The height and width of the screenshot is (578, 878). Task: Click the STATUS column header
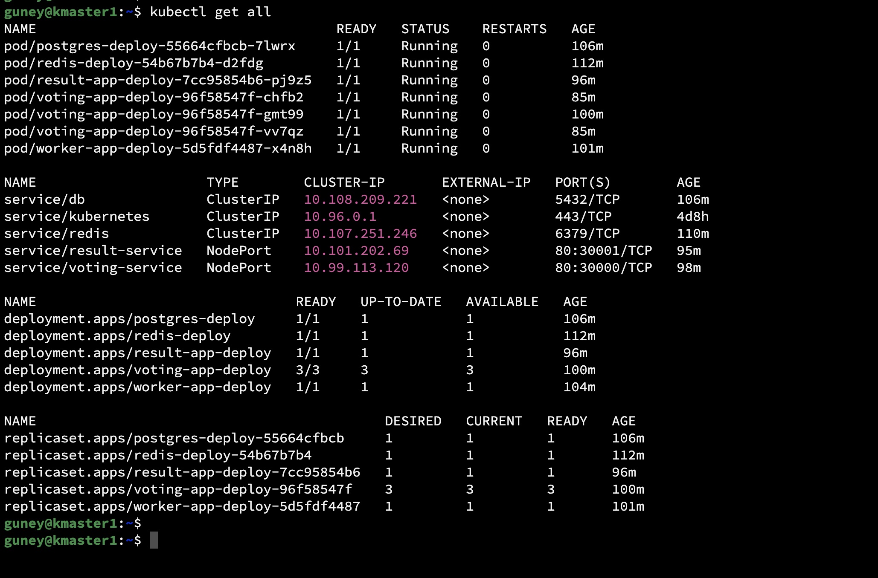click(425, 29)
